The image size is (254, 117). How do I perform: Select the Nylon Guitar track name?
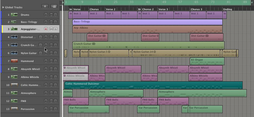point(29,53)
